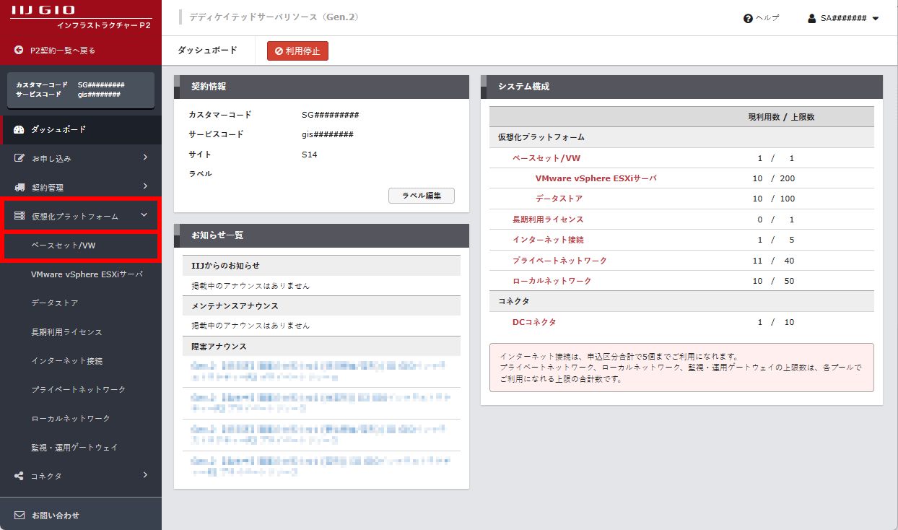Click the お申し込み edit pencil icon

pos(19,158)
